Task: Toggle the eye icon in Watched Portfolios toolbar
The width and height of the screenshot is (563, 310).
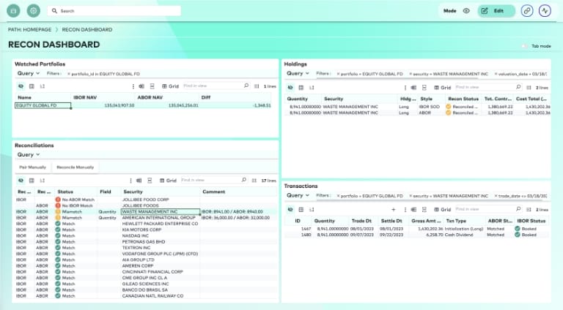Action: (x=21, y=86)
